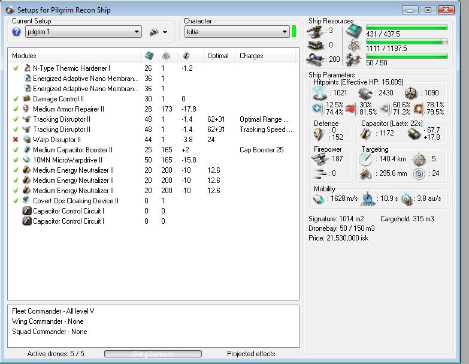The width and height of the screenshot is (469, 364).
Task: Click the warp speed icon in Mobility
Action: (407, 199)
